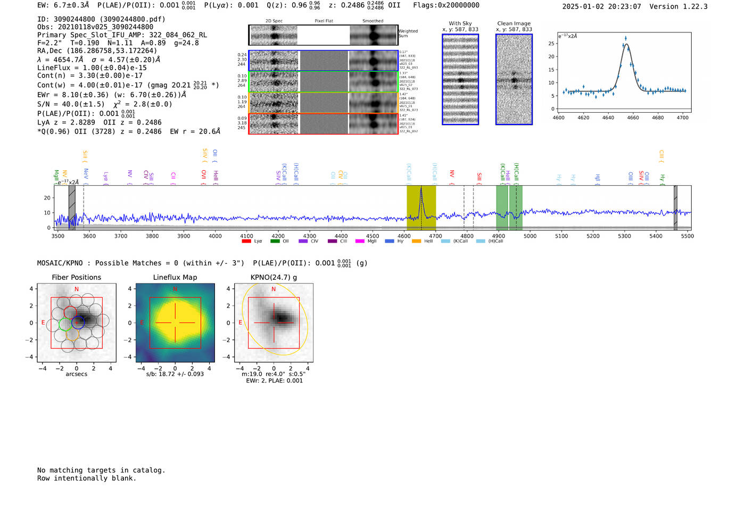Click the blue Hγ legend swatch
The height and width of the screenshot is (507, 745).
coord(390,241)
